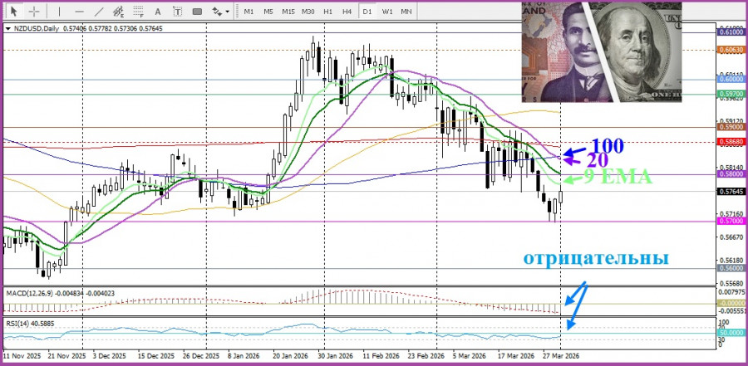Activate the crosshair tool
748x366 pixels.
point(34,11)
